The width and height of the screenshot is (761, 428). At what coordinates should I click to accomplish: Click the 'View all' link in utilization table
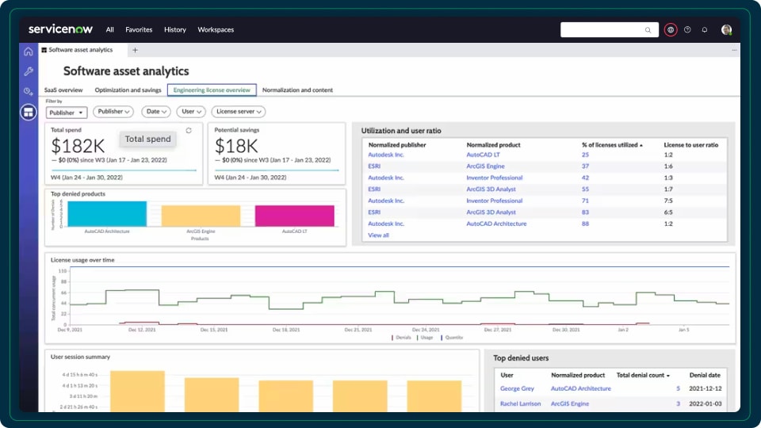[378, 235]
